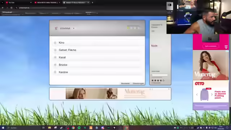Open Chrome from the taskbar
This screenshot has width=231, height=130.
[x=73, y=128]
